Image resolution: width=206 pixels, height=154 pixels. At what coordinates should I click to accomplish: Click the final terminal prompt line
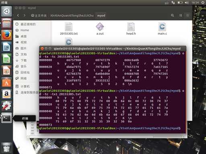pos(110,128)
